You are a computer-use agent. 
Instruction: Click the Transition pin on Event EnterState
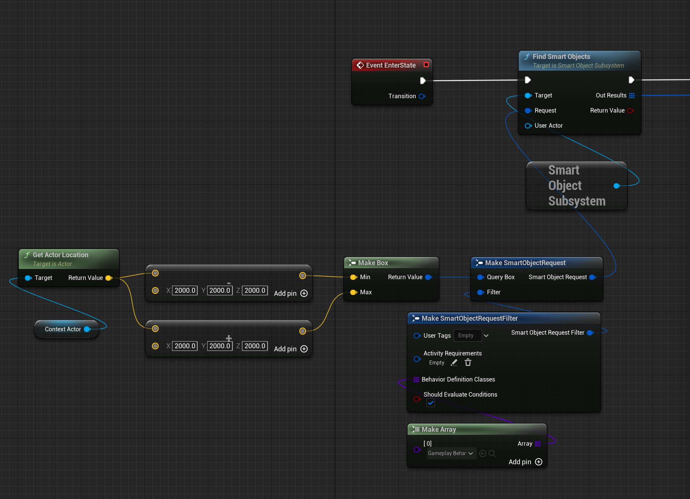(x=423, y=96)
